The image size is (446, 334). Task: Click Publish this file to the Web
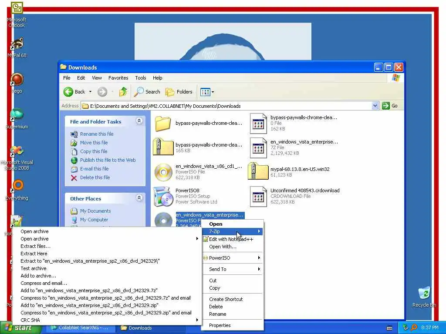pos(108,160)
